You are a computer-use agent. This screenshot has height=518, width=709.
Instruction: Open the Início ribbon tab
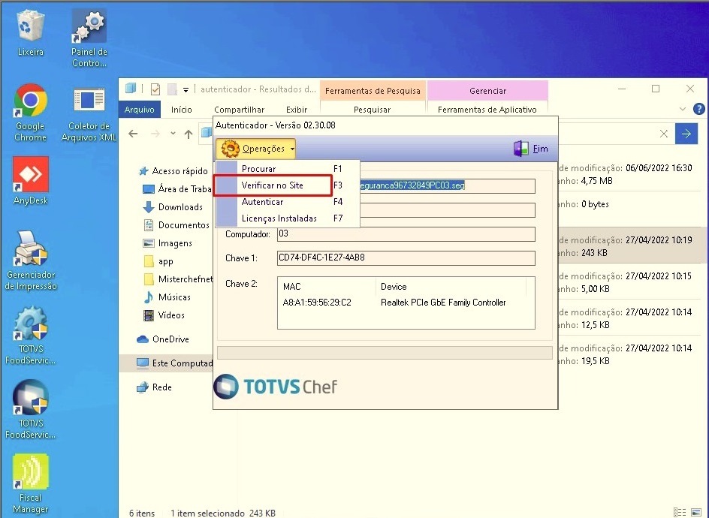[x=181, y=110]
